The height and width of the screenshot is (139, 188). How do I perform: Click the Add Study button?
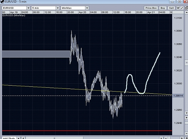click(9, 138)
